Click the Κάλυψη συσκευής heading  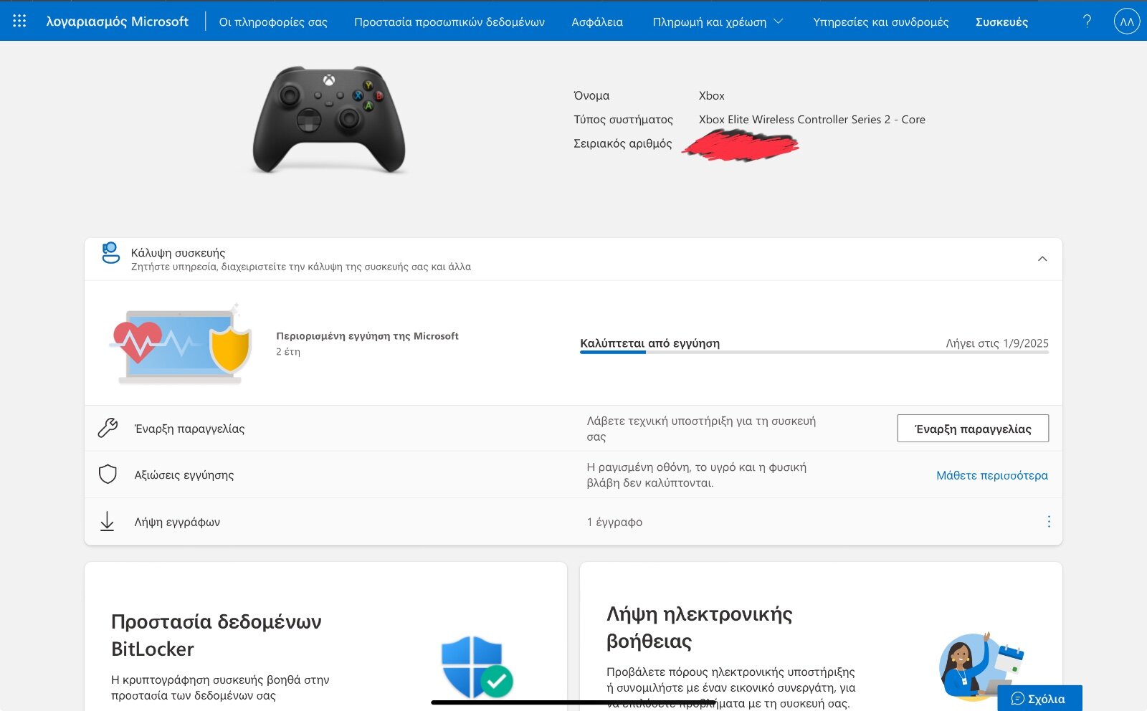pyautogui.click(x=178, y=252)
